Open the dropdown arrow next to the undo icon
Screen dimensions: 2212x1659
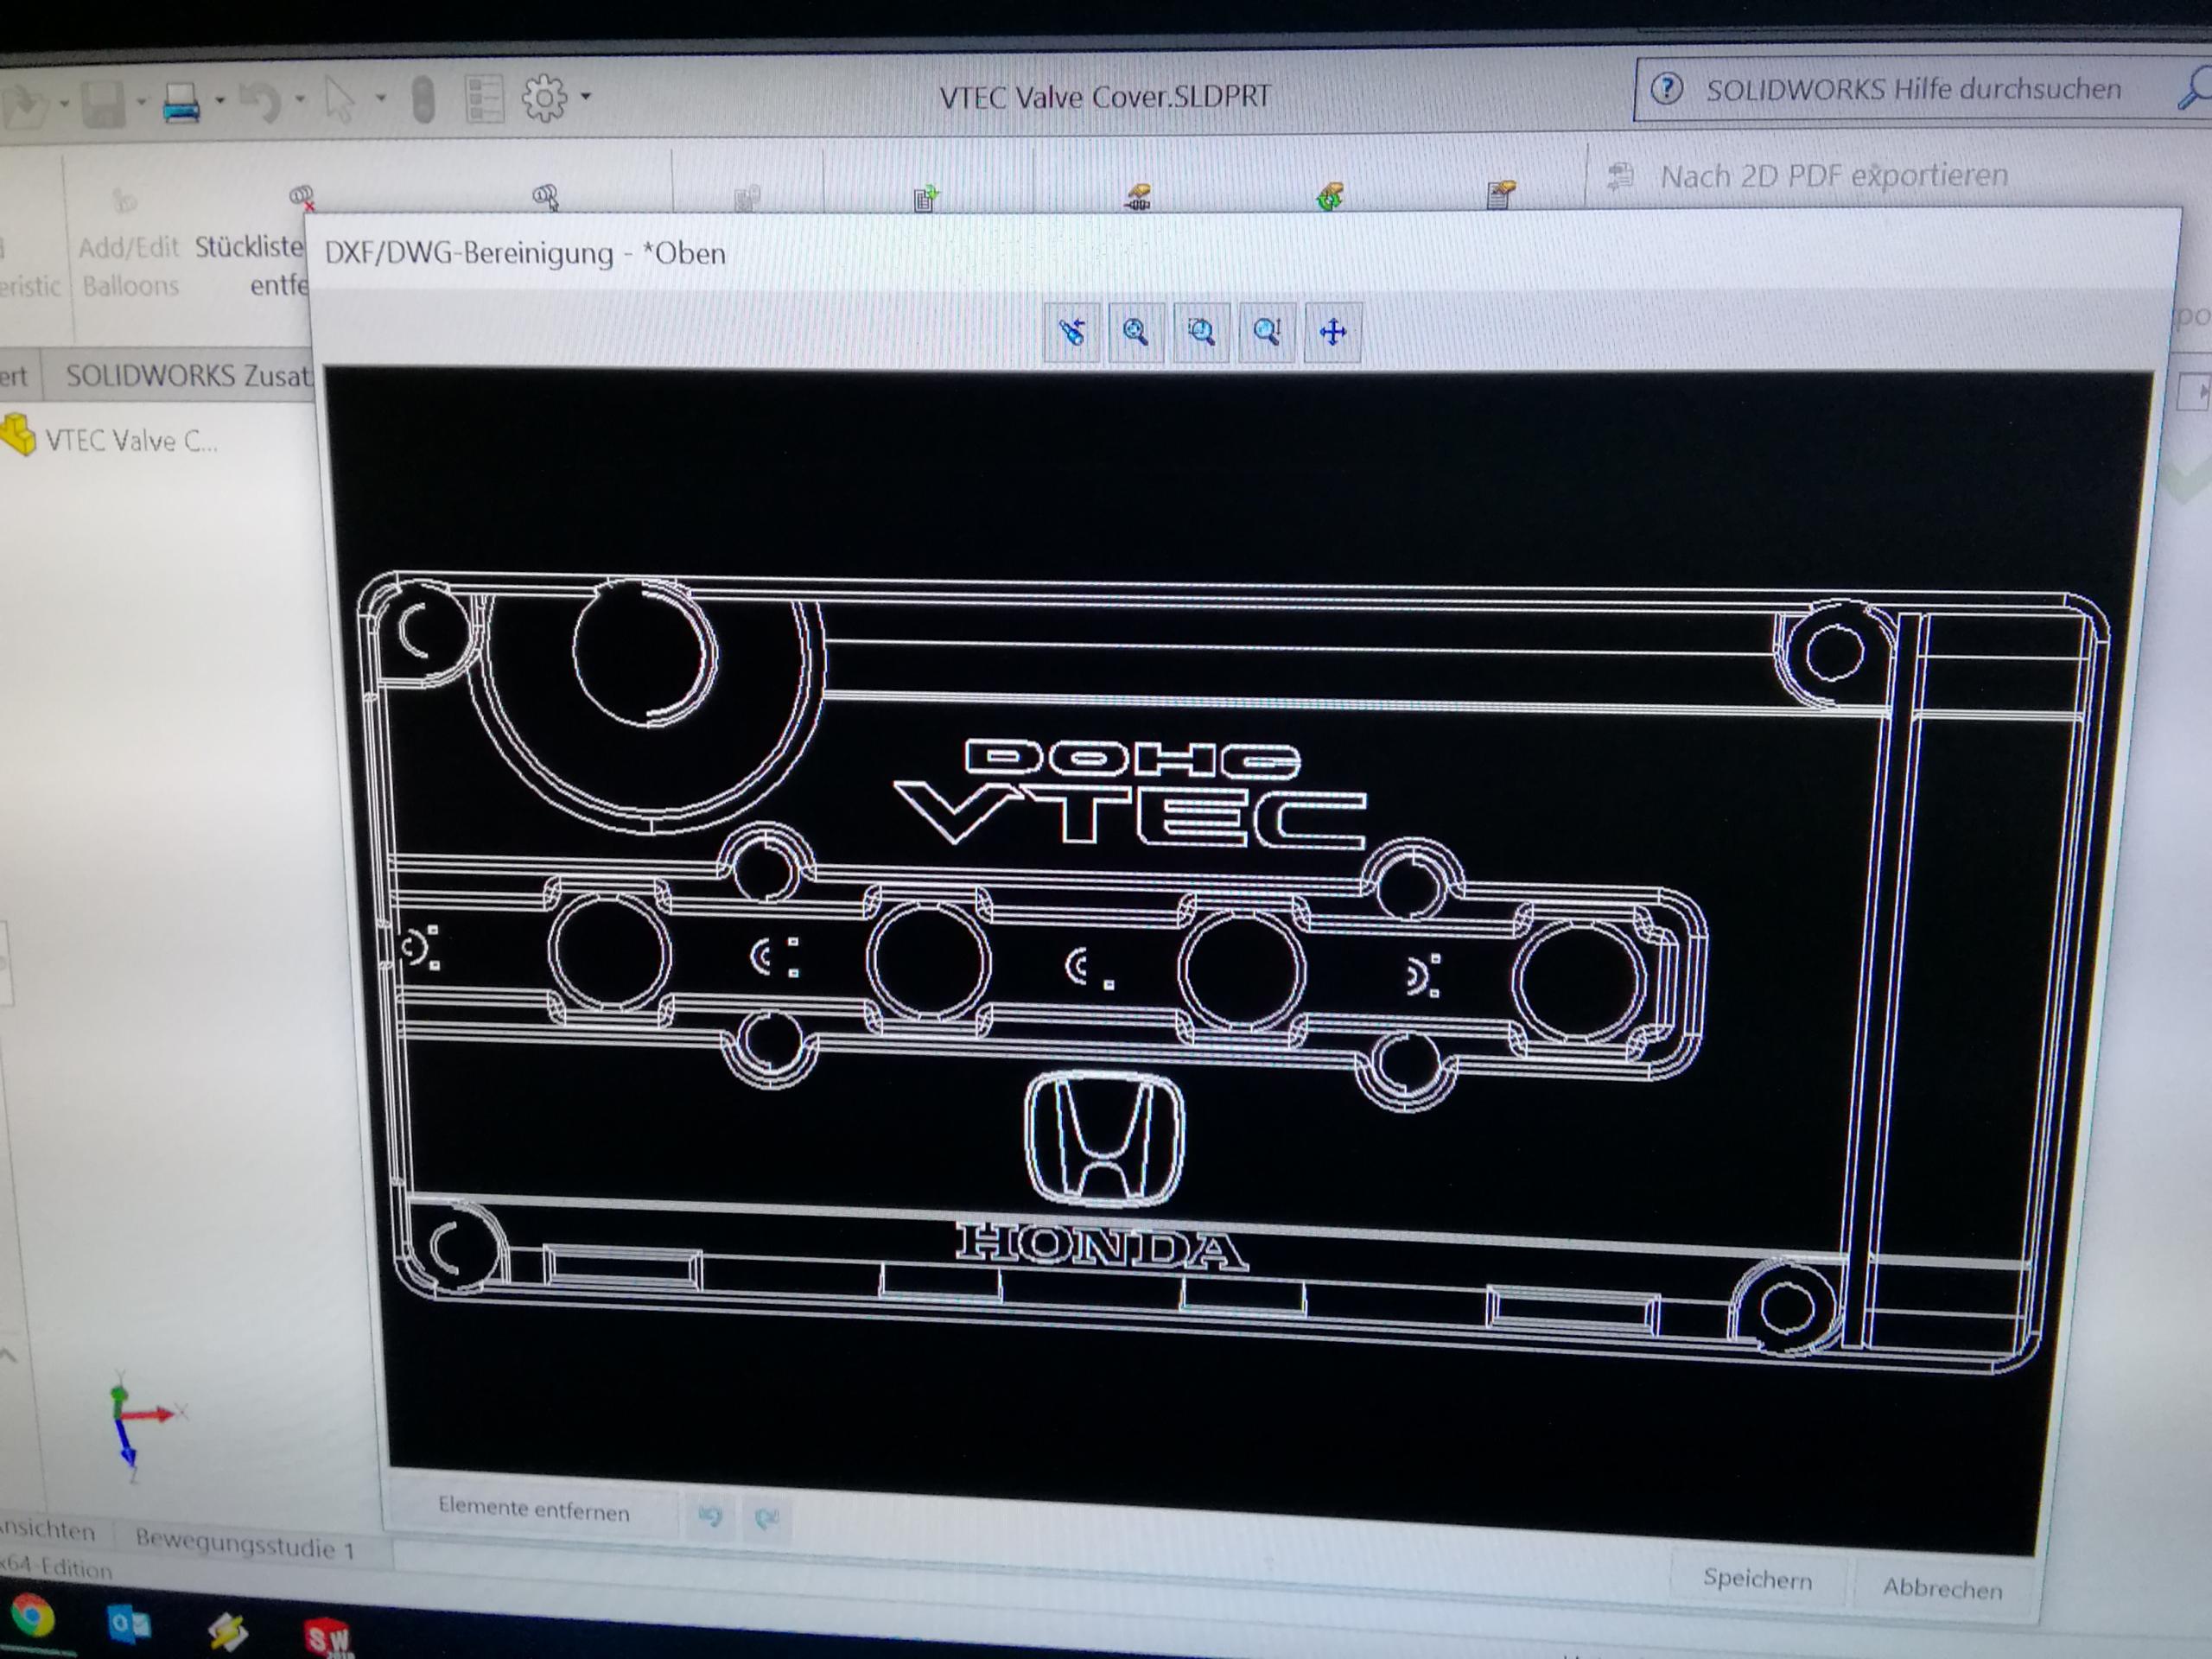300,99
